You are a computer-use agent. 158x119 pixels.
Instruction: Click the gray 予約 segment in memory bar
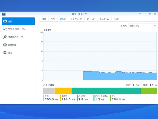point(49,91)
